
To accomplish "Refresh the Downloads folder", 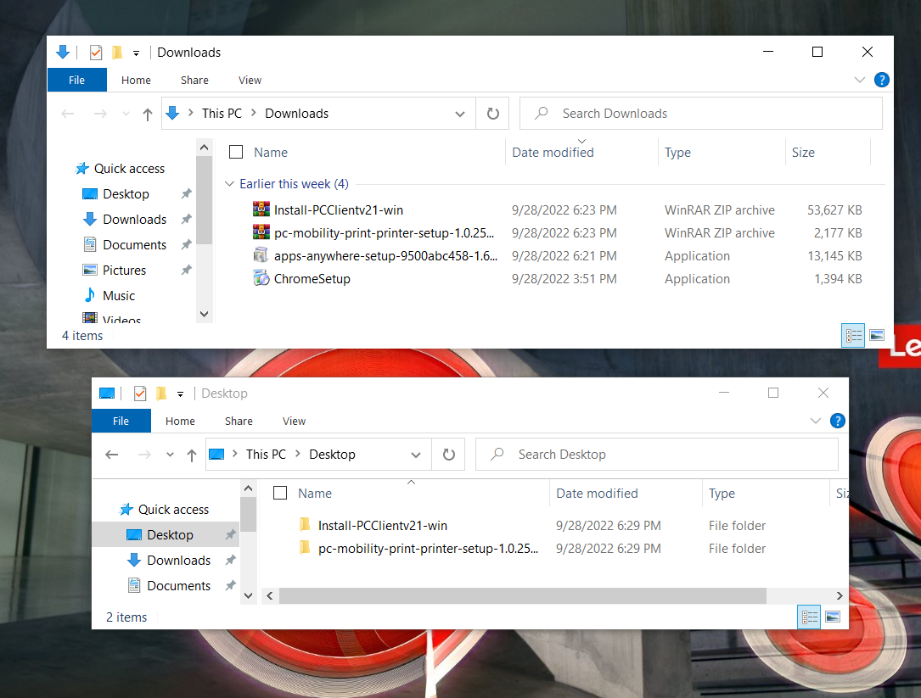I will 493,114.
